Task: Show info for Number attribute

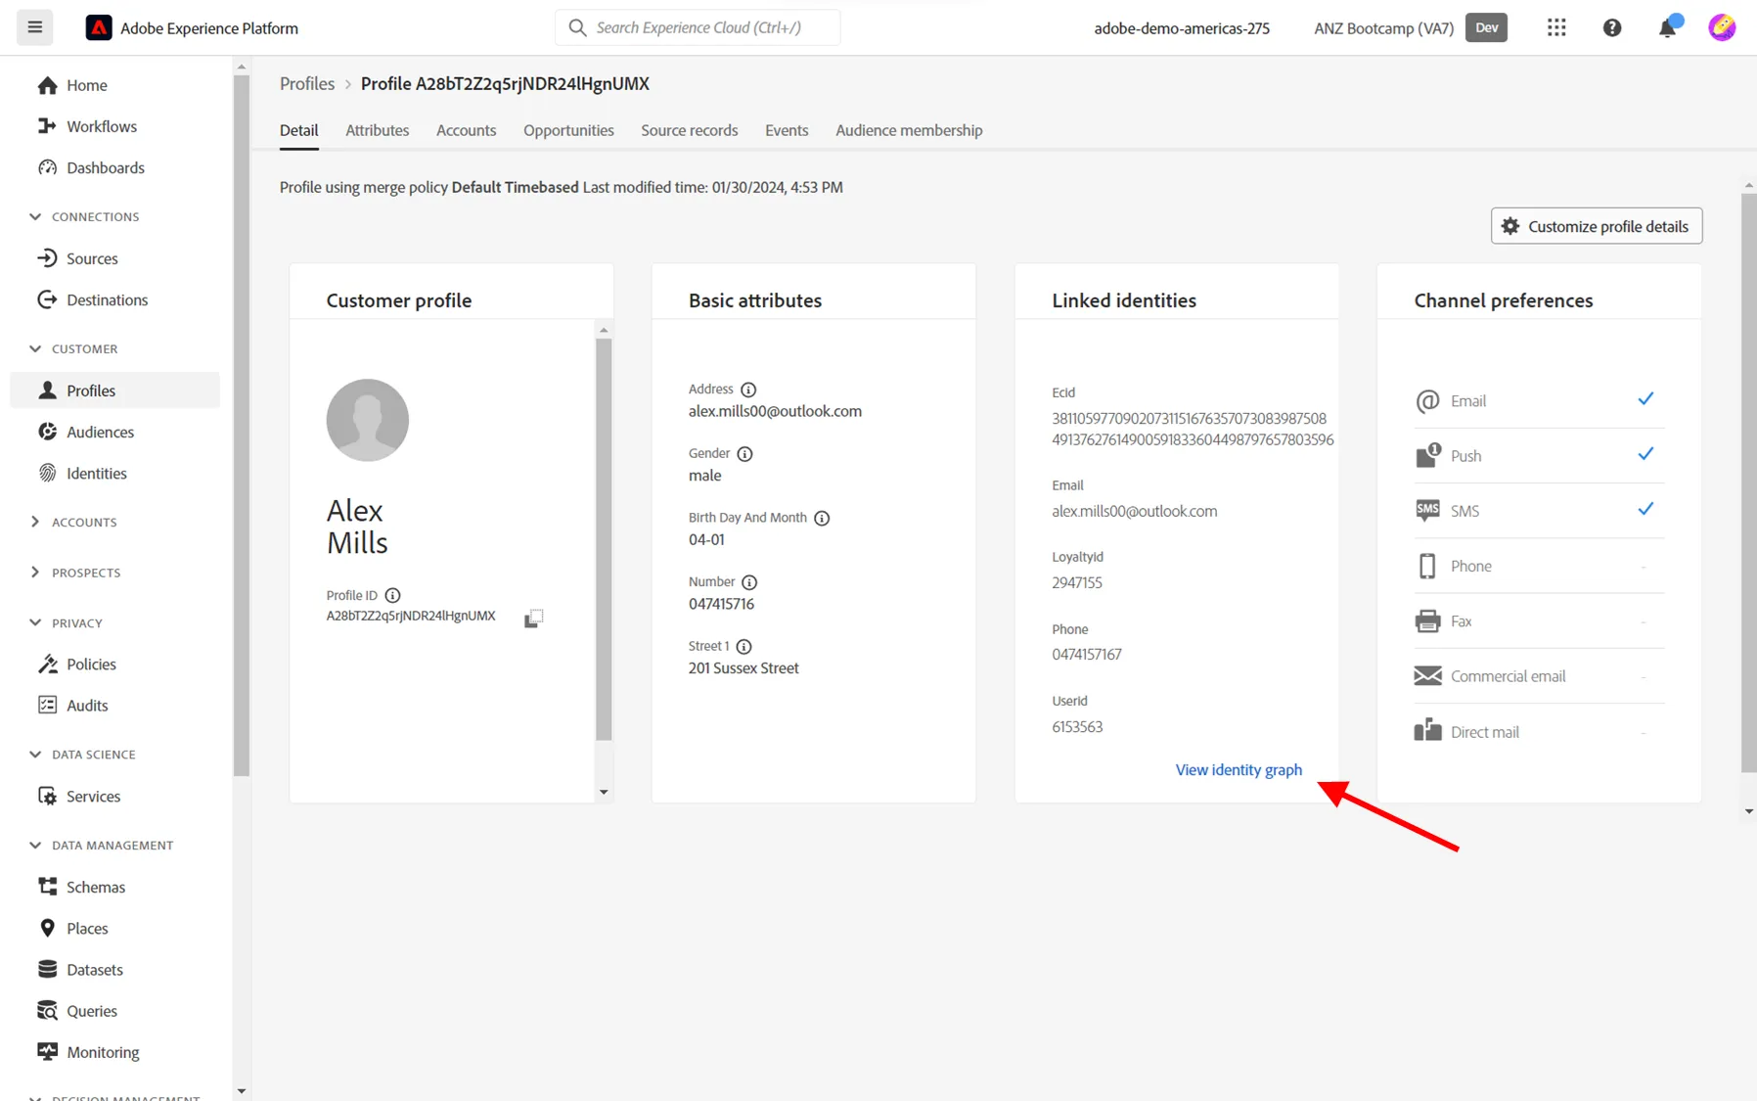Action: [x=749, y=582]
